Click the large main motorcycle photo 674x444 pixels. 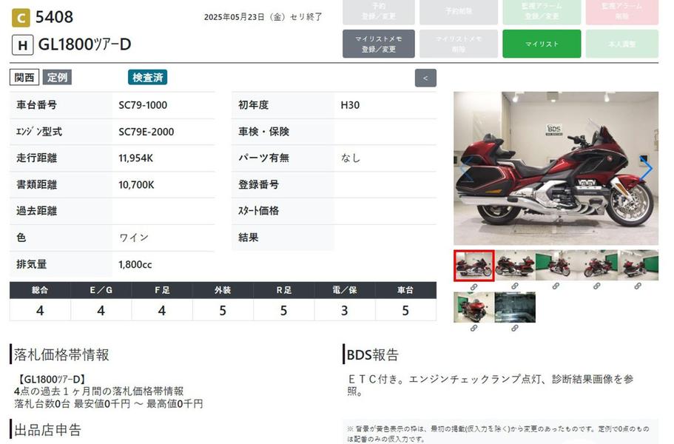[556, 169]
